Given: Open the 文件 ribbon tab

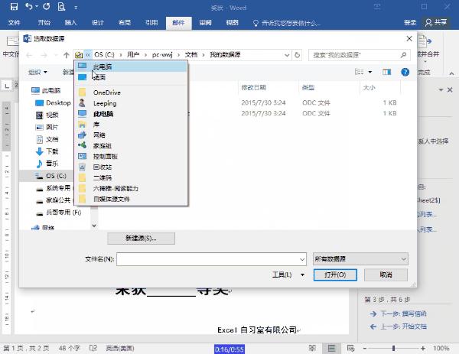Looking at the screenshot, I should 14,22.
